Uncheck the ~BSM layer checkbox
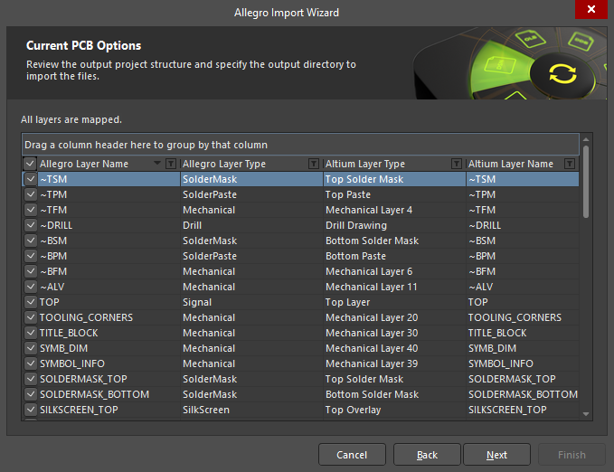This screenshot has height=472, width=614. click(x=31, y=241)
